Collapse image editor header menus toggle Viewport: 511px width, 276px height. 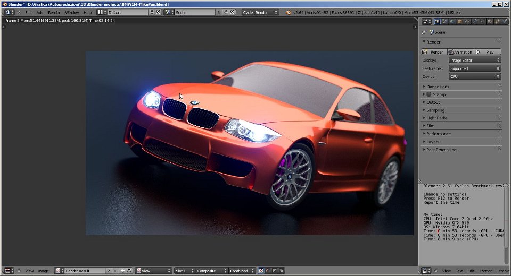(x=19, y=271)
